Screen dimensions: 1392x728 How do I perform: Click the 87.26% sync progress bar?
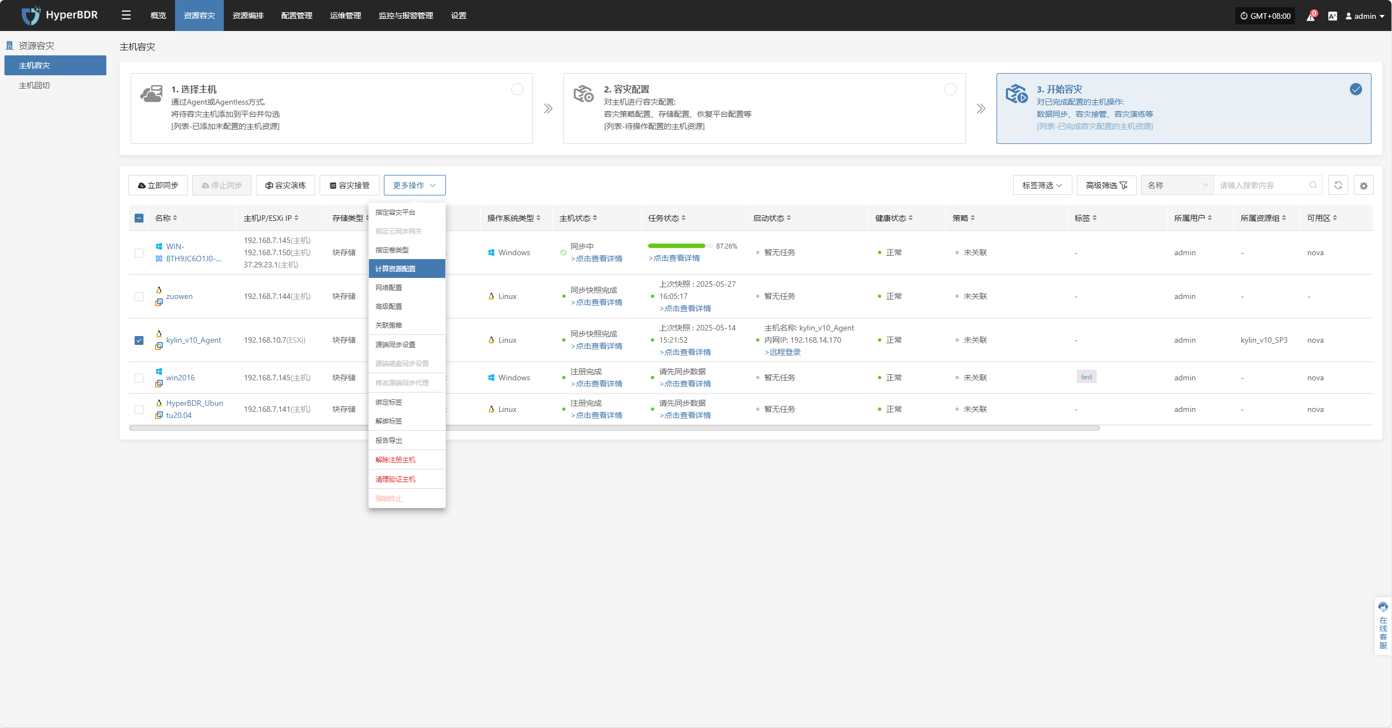point(680,246)
